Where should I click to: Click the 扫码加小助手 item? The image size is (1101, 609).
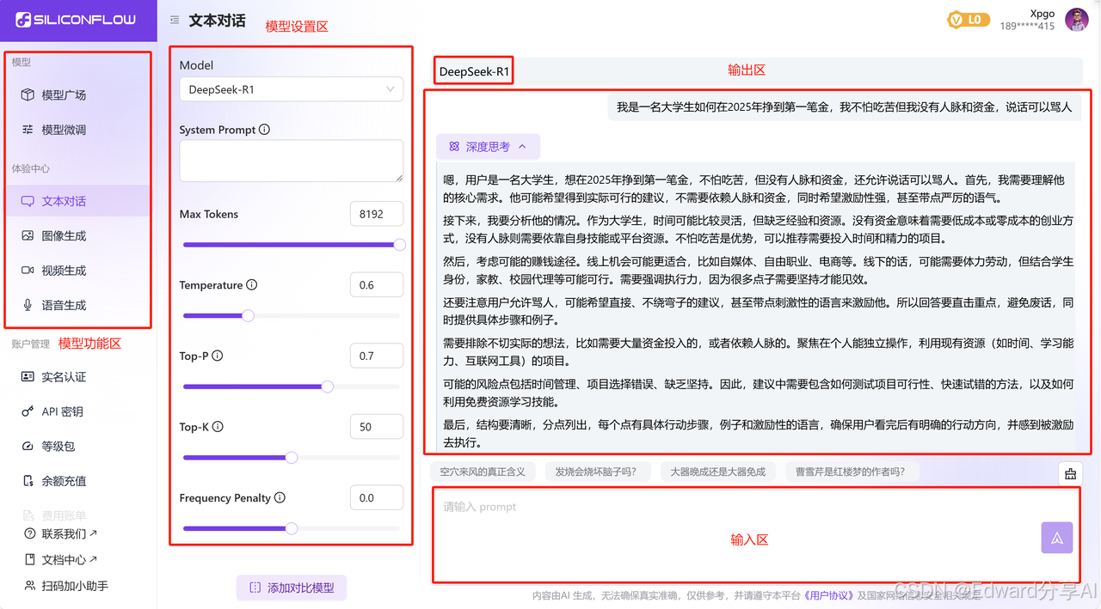coord(77,586)
